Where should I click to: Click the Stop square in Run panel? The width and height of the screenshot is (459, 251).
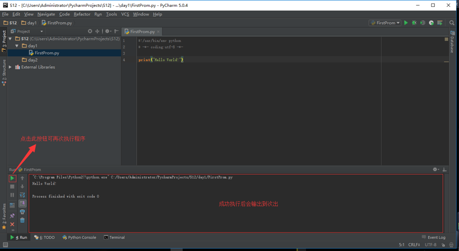(x=12, y=187)
